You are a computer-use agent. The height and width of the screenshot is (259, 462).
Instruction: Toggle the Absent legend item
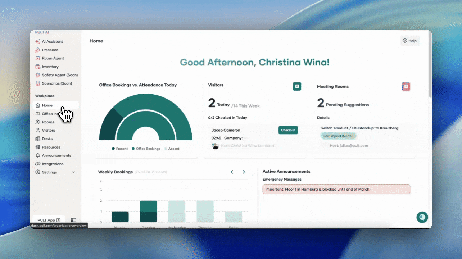(x=172, y=149)
